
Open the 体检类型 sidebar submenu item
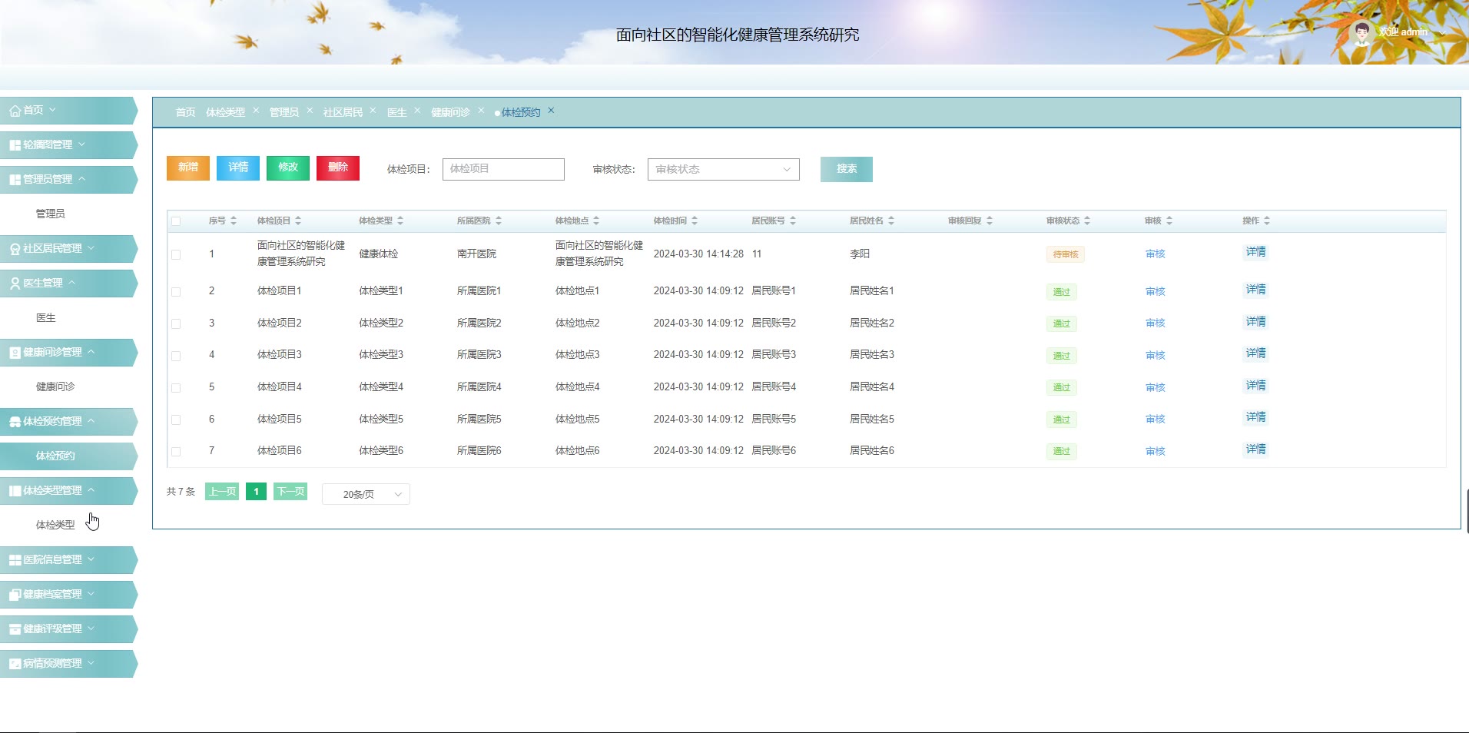[55, 525]
